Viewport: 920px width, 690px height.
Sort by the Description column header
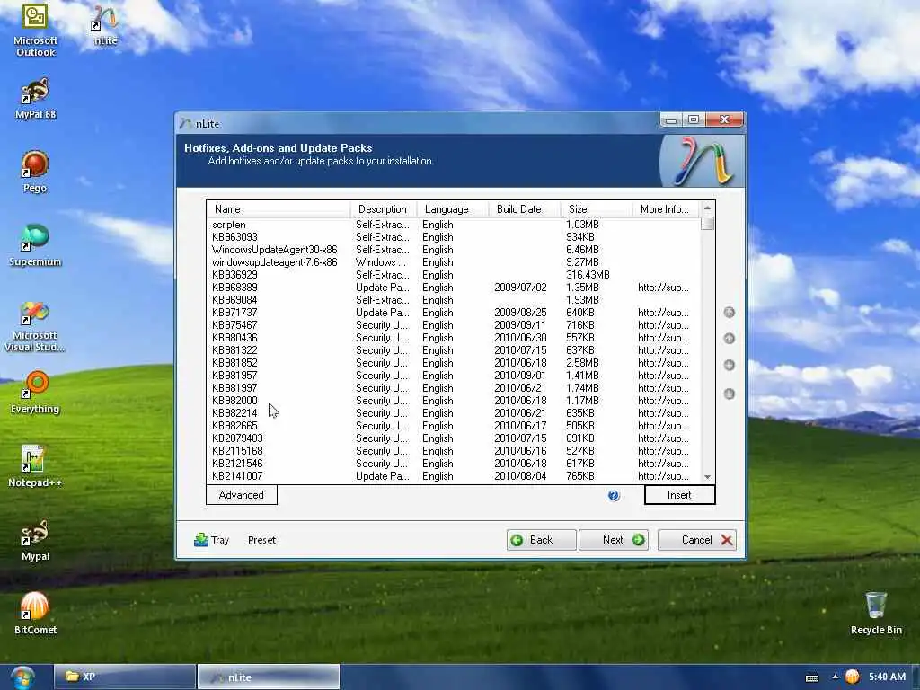(x=383, y=209)
